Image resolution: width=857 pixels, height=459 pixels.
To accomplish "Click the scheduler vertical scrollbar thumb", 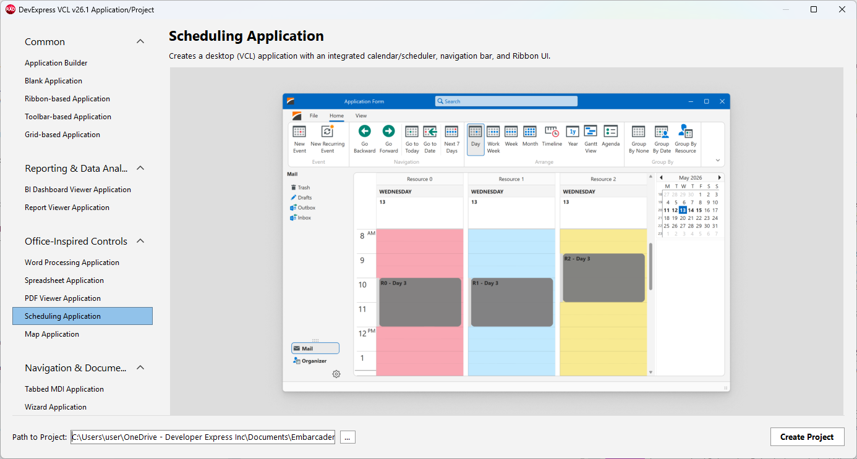I will click(650, 266).
